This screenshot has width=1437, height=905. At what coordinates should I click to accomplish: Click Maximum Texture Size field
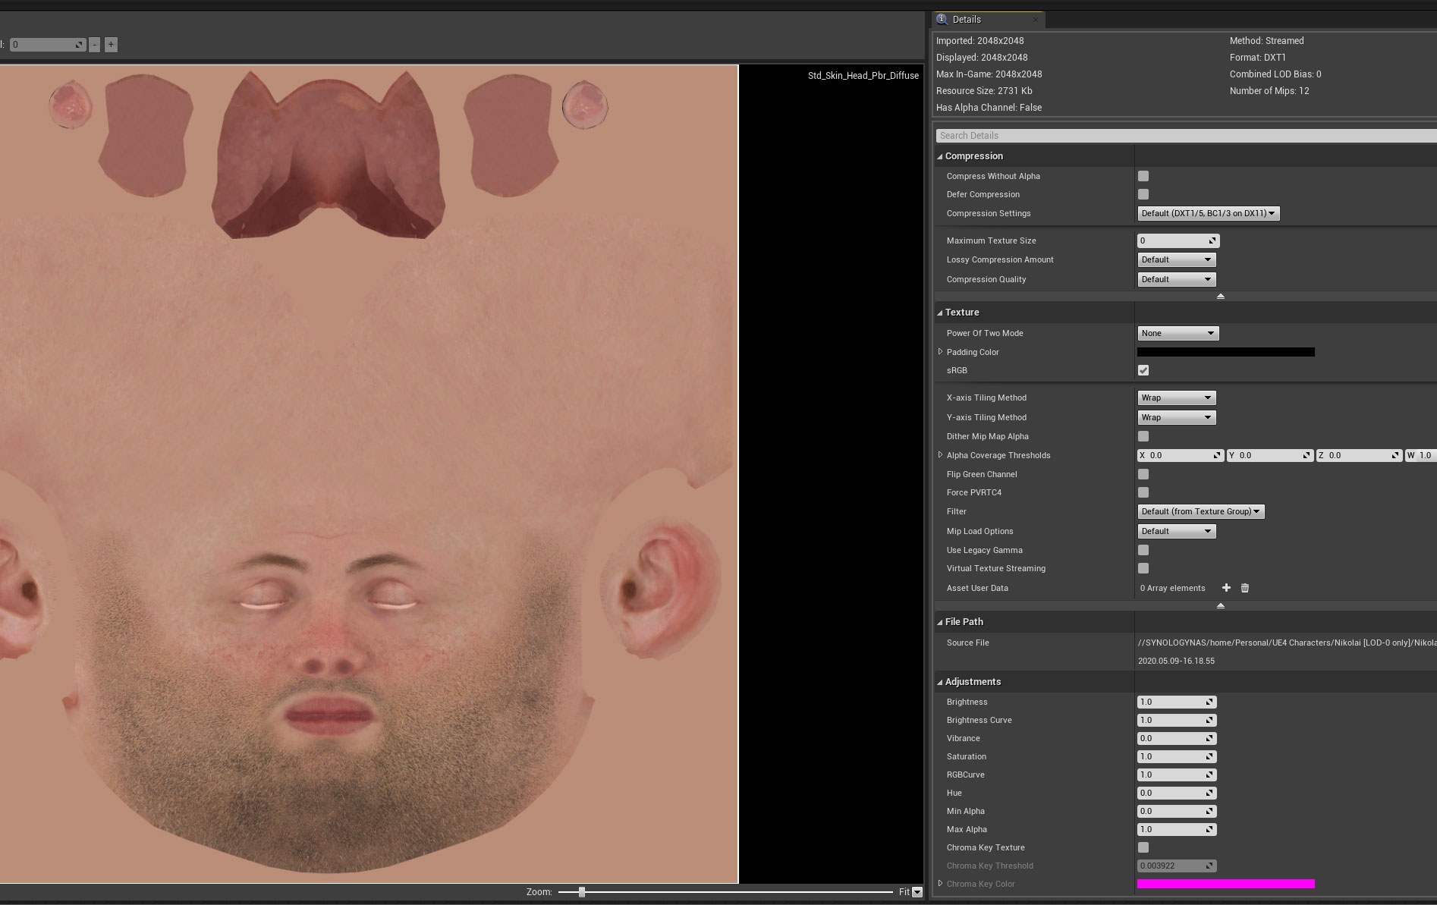[x=1178, y=240]
